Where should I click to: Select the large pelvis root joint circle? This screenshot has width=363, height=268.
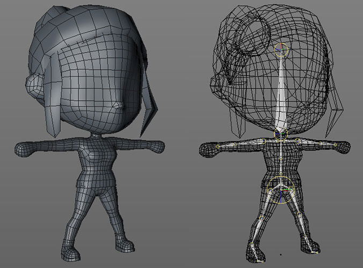[281, 190]
